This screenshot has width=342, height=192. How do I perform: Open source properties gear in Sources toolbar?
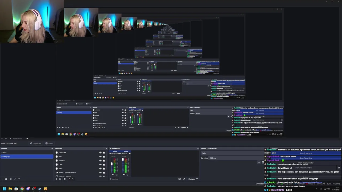(x=65, y=179)
